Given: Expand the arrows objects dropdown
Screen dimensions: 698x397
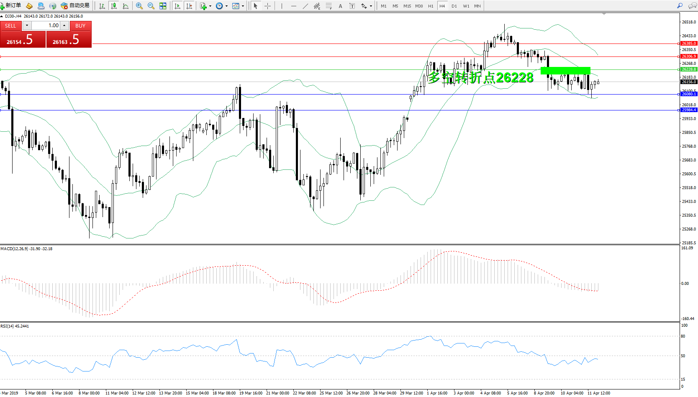Looking at the screenshot, I should (x=371, y=6).
